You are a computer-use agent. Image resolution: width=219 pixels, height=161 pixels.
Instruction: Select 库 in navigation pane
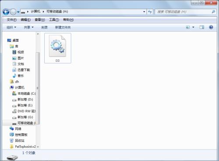pos(17,47)
